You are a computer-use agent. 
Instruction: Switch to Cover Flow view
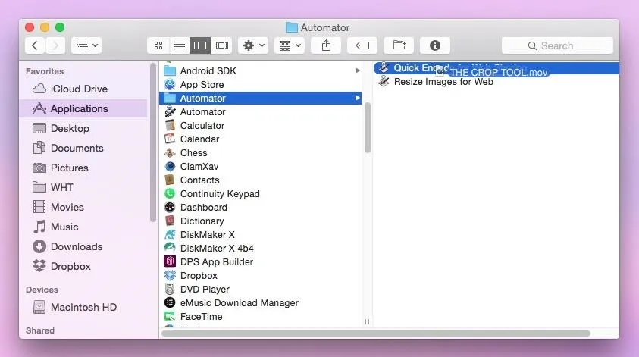[x=221, y=45]
